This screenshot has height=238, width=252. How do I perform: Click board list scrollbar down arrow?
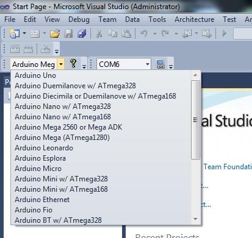point(195,219)
